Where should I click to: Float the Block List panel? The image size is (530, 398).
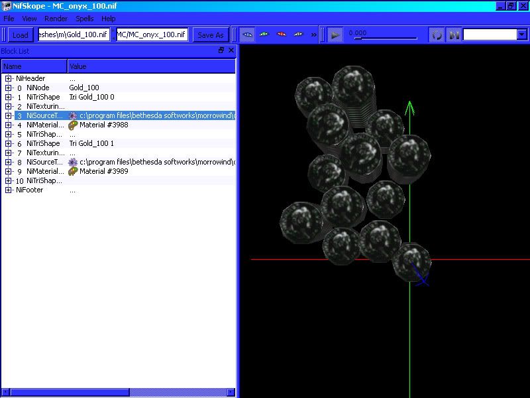(x=221, y=50)
